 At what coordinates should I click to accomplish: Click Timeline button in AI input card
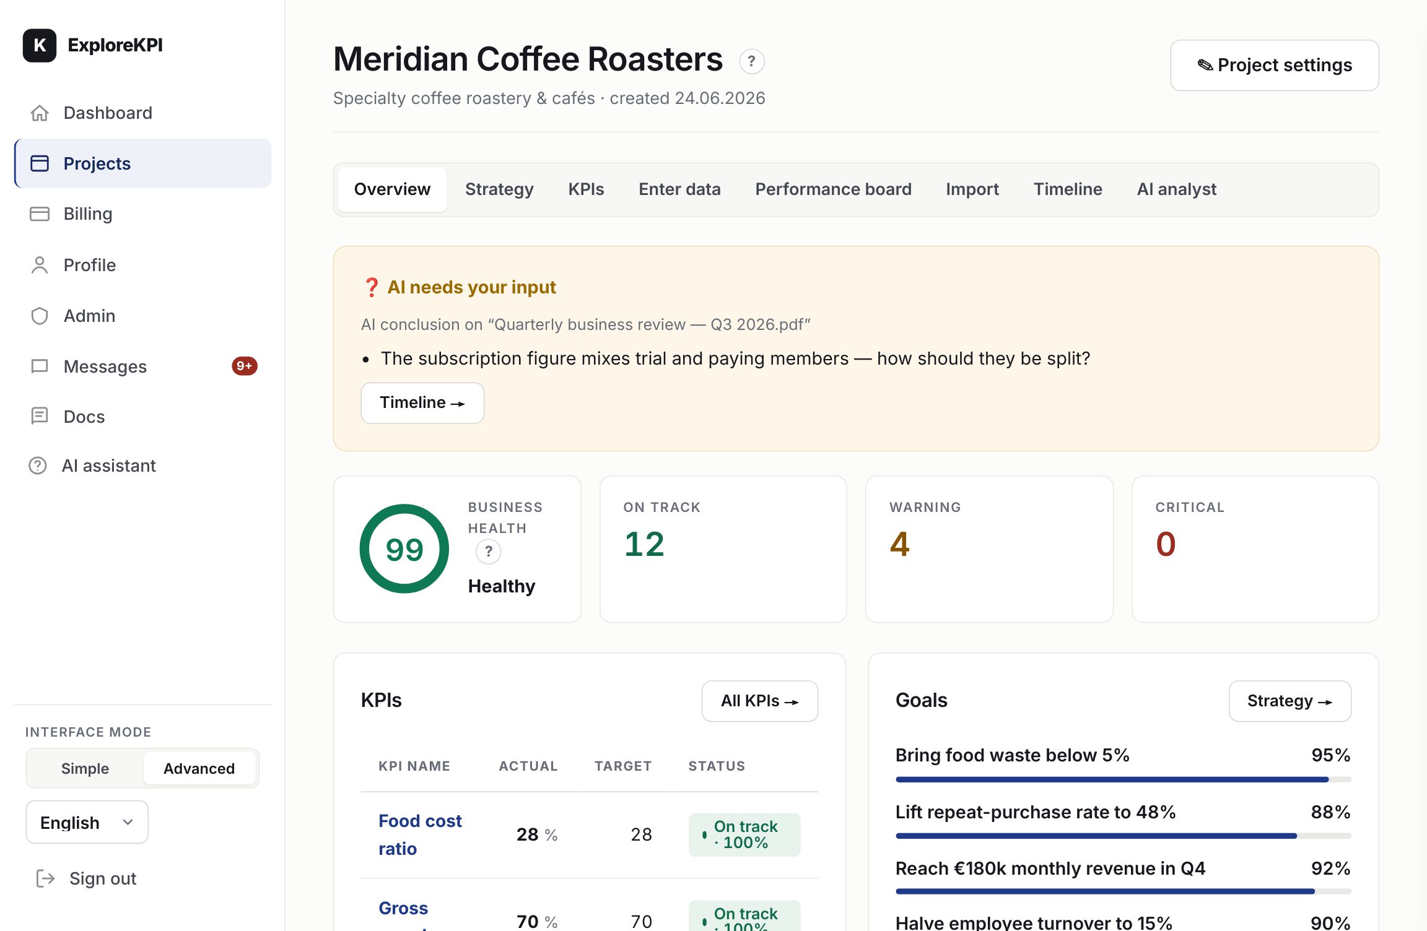pos(422,402)
